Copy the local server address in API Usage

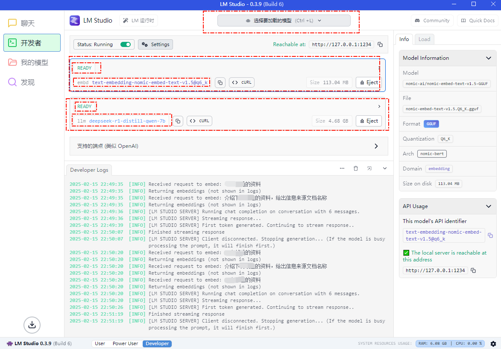[x=474, y=270]
